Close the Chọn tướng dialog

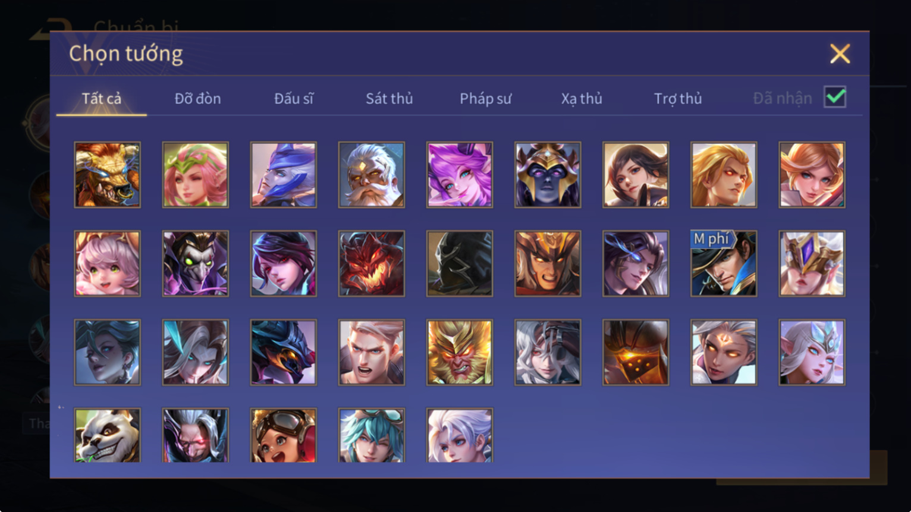pyautogui.click(x=840, y=54)
